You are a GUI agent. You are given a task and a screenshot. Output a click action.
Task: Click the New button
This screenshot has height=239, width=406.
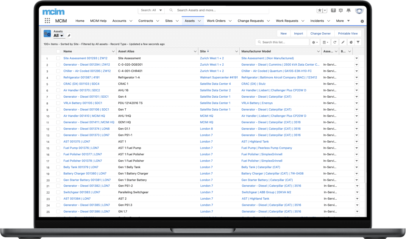(x=284, y=34)
